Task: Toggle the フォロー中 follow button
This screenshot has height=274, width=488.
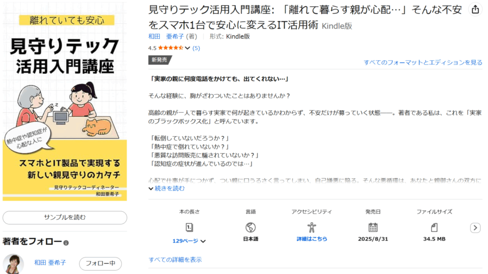Action: point(100,264)
